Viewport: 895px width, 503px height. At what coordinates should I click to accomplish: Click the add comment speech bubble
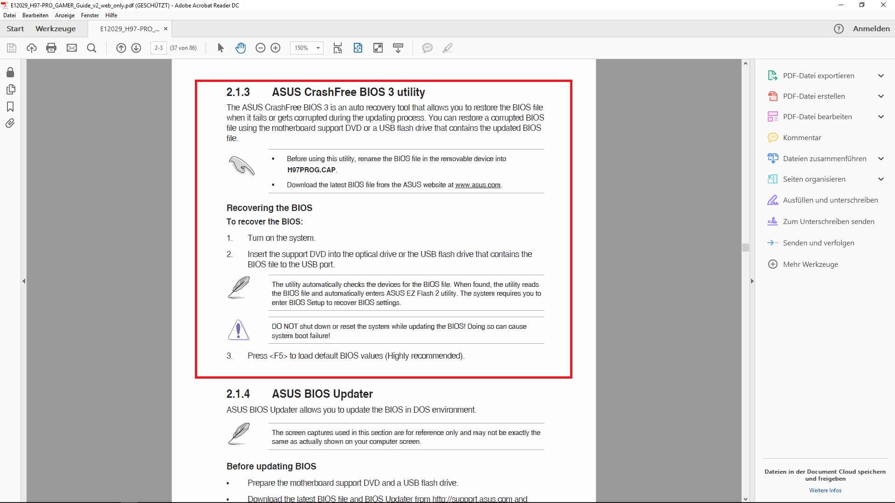427,48
